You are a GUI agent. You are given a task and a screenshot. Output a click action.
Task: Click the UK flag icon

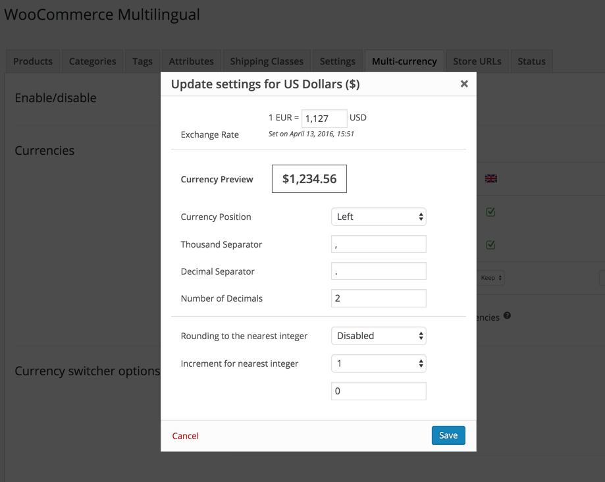[491, 178]
